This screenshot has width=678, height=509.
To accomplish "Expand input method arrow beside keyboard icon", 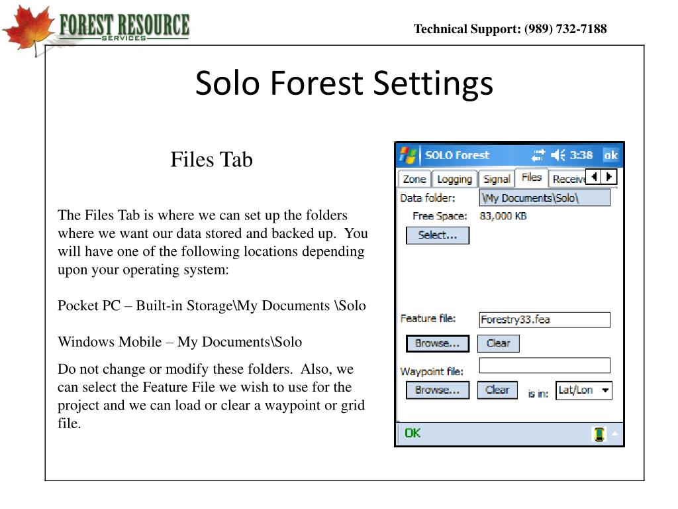I will click(x=615, y=433).
